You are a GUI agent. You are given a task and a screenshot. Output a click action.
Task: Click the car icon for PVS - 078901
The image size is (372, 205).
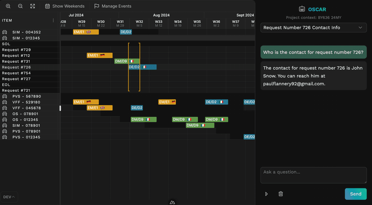point(4,131)
